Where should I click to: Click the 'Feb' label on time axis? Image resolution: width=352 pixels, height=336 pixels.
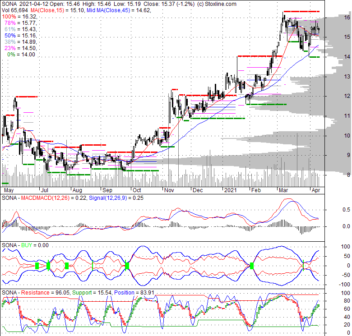(256, 190)
